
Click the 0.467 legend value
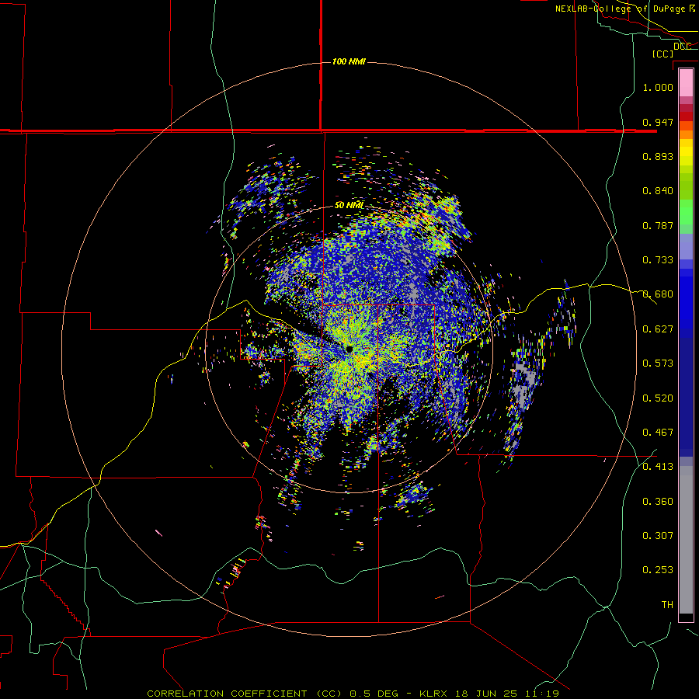(x=658, y=433)
